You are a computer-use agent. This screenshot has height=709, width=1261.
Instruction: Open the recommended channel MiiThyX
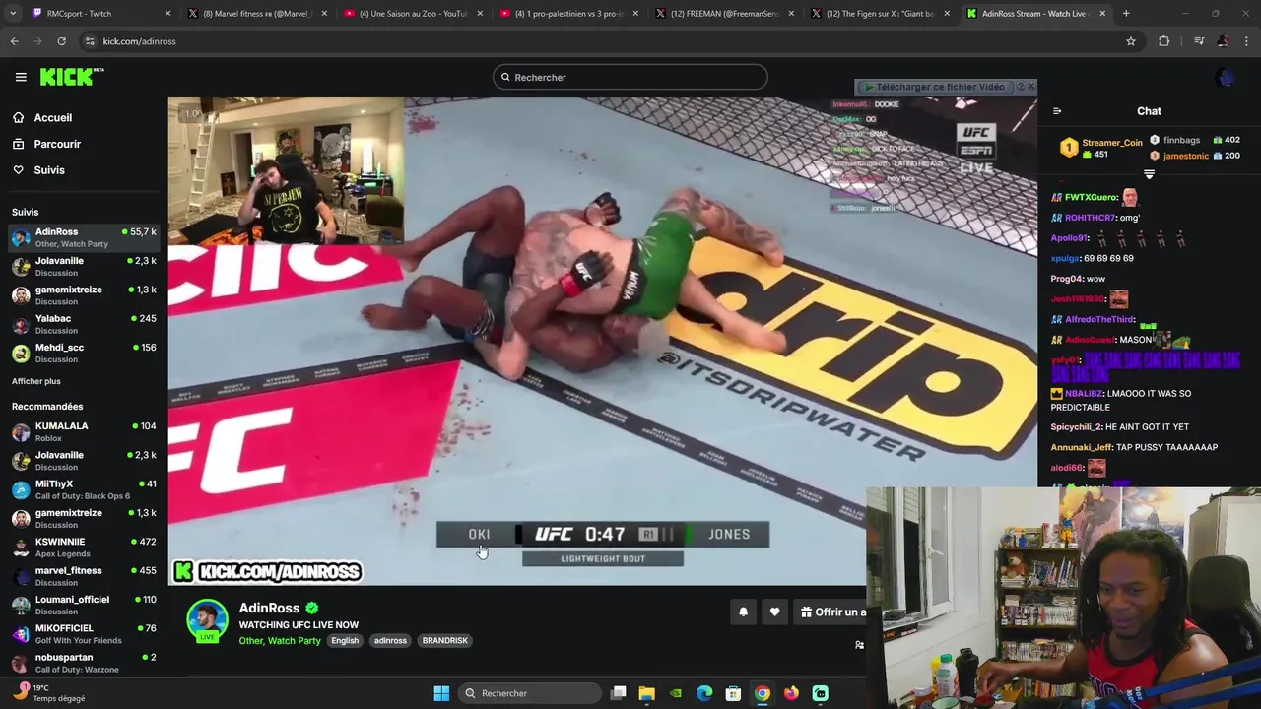(84, 489)
